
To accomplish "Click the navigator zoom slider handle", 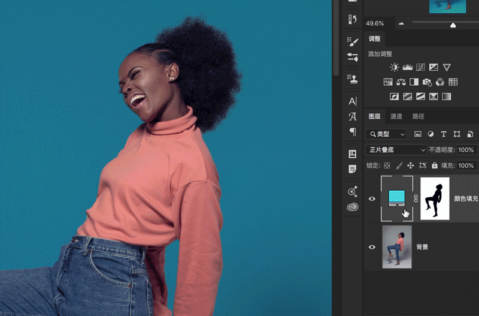I will (x=453, y=25).
